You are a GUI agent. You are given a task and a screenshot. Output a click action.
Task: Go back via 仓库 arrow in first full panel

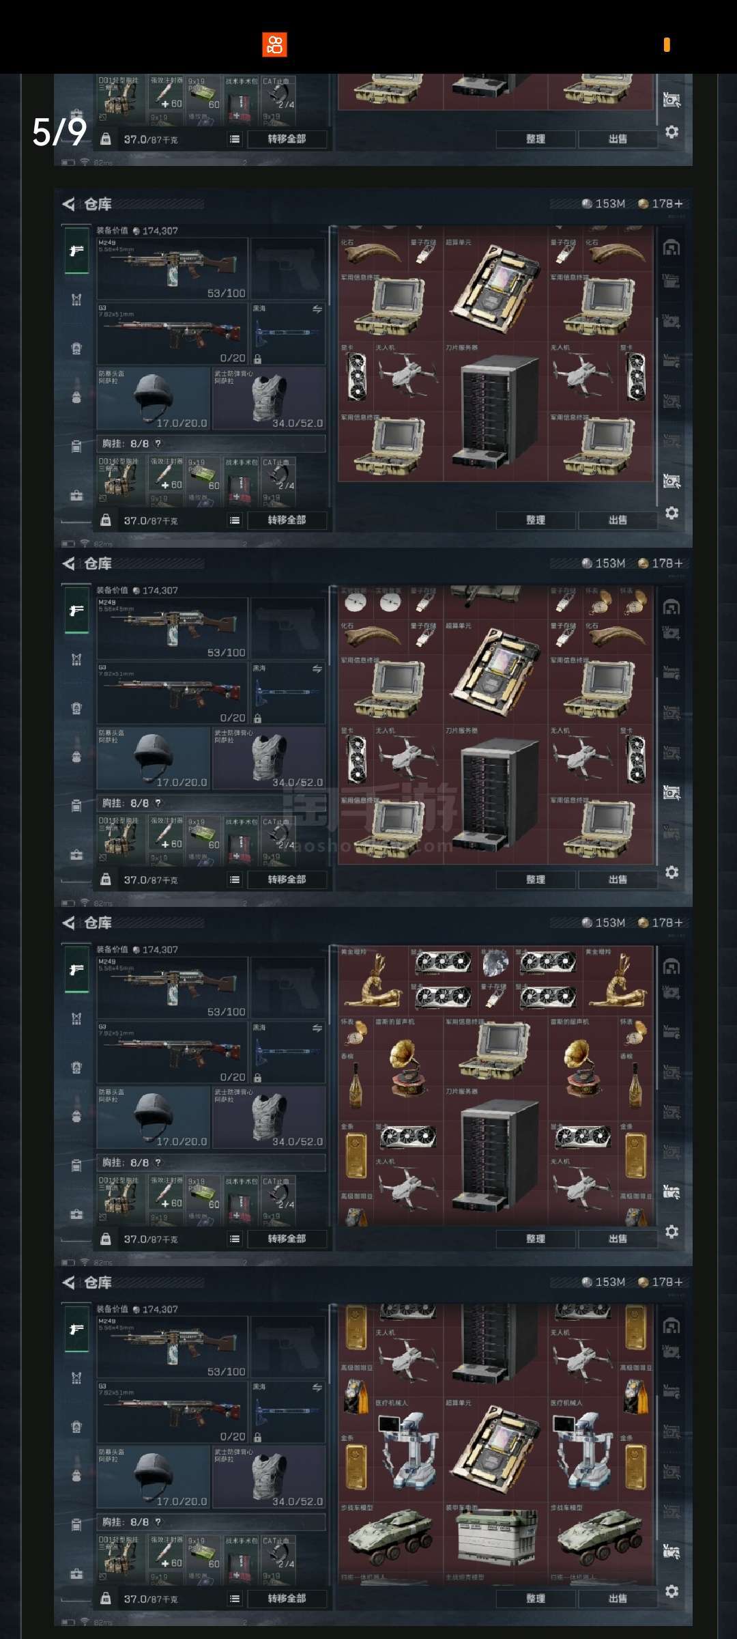(x=68, y=204)
